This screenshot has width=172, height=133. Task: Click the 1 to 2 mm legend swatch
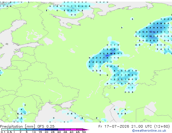pyautogui.click(x=17, y=129)
